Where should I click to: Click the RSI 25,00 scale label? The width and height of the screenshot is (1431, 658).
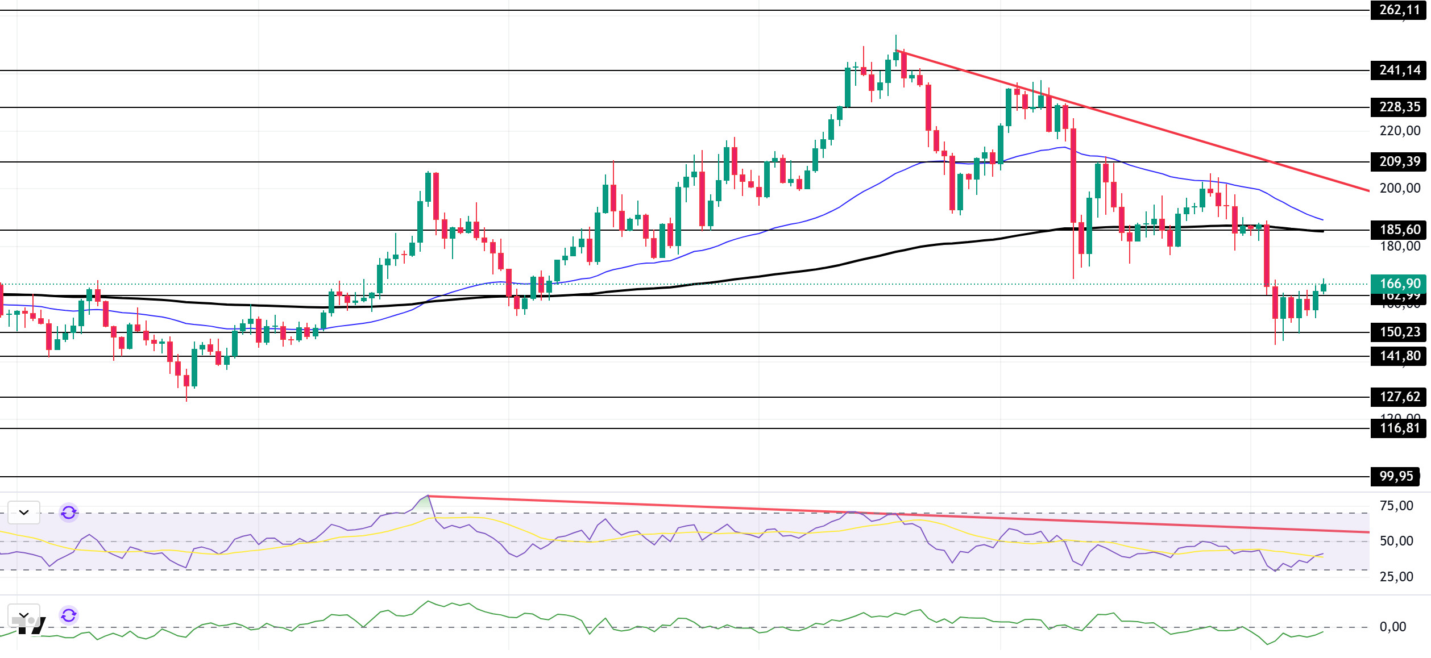(1396, 577)
